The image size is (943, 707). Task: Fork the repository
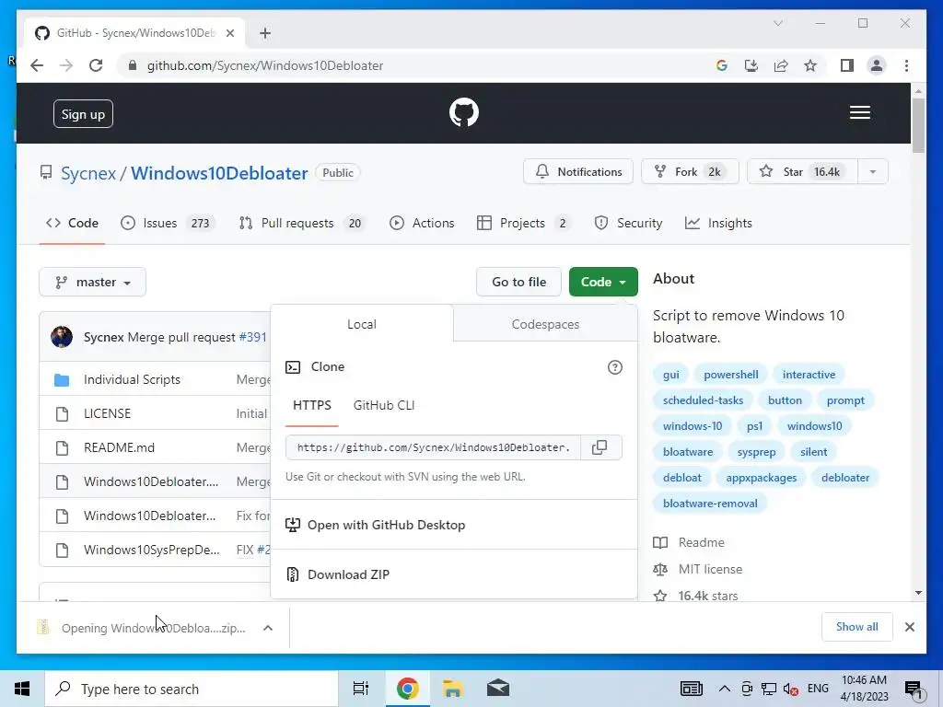click(x=690, y=172)
